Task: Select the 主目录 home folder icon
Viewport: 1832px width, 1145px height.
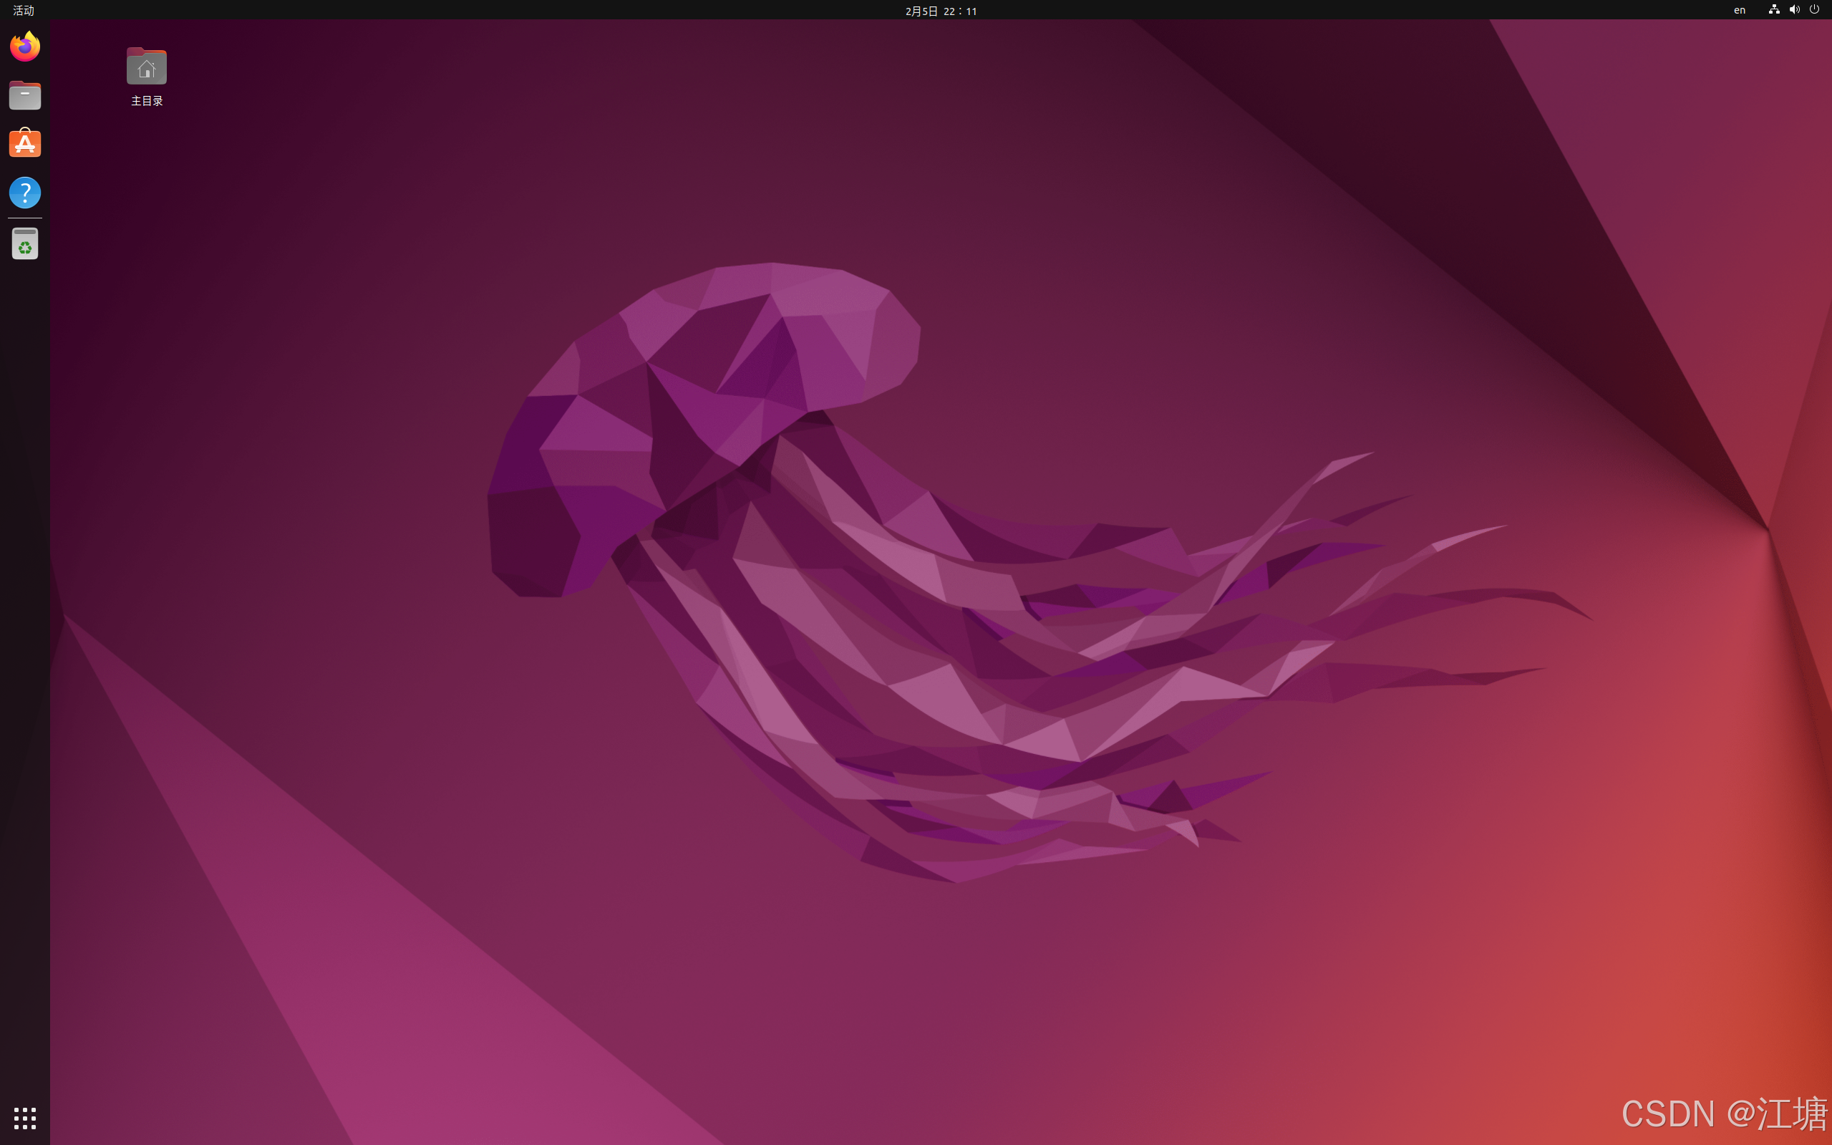Action: (146, 67)
